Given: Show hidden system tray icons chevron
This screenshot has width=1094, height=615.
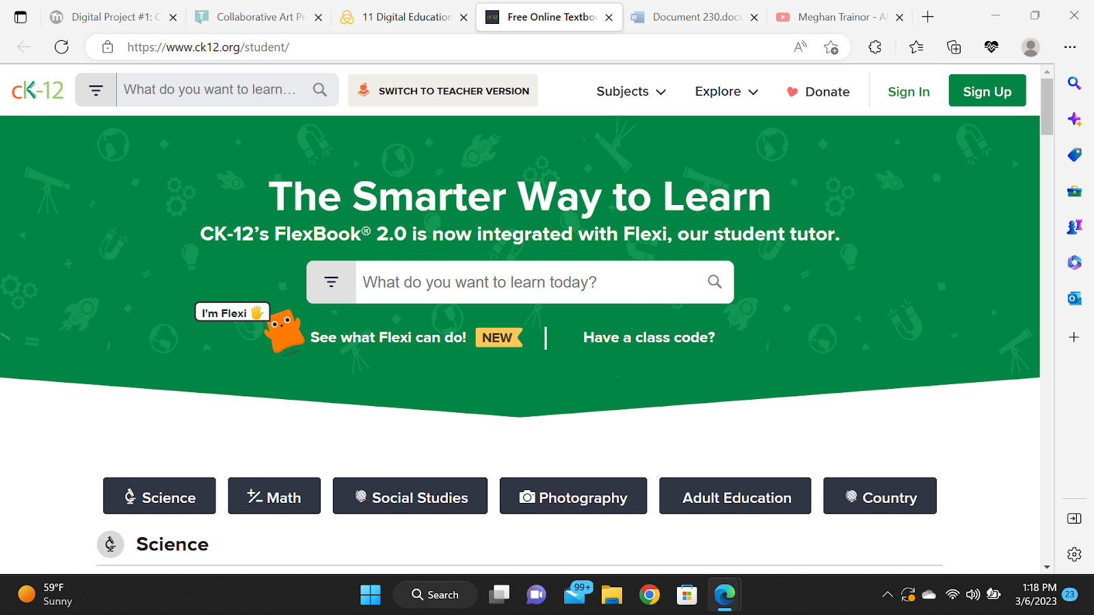Looking at the screenshot, I should (x=887, y=594).
